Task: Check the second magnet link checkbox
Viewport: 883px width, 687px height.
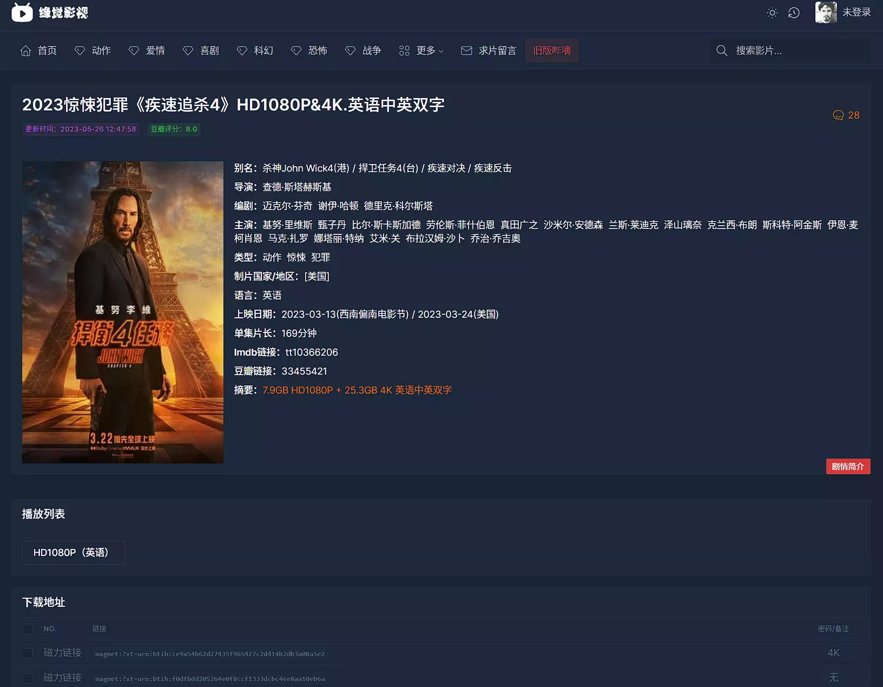Action: click(28, 678)
